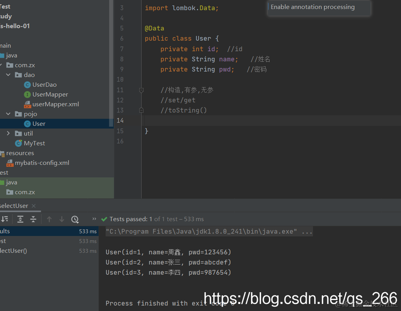Toggle code fold marker at line 11

(x=141, y=90)
